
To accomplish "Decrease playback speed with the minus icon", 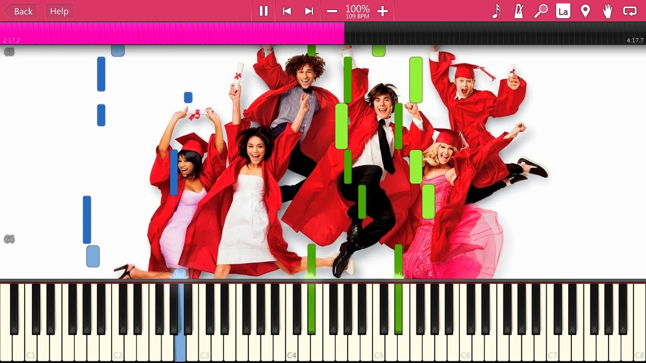I will (x=332, y=11).
